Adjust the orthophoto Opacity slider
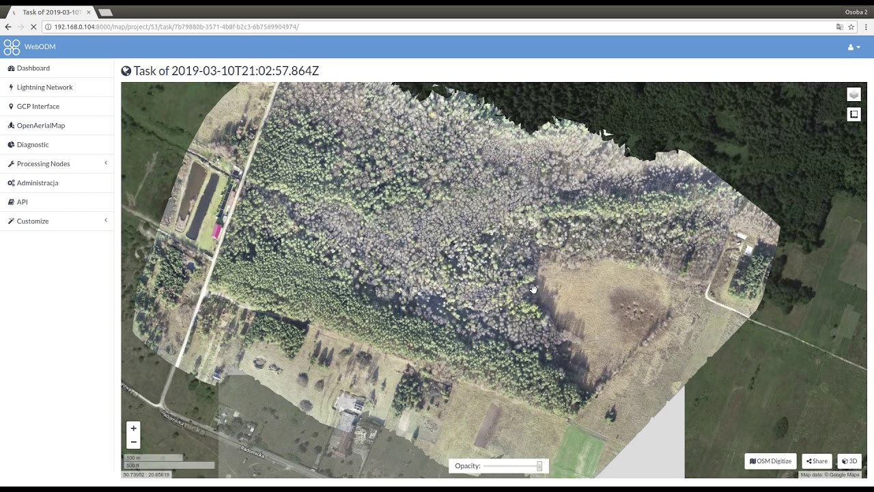Screen dimensions: 874x492 point(512,466)
